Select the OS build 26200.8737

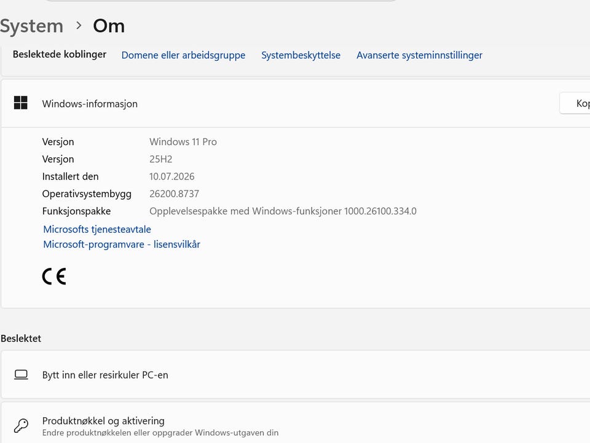(174, 194)
